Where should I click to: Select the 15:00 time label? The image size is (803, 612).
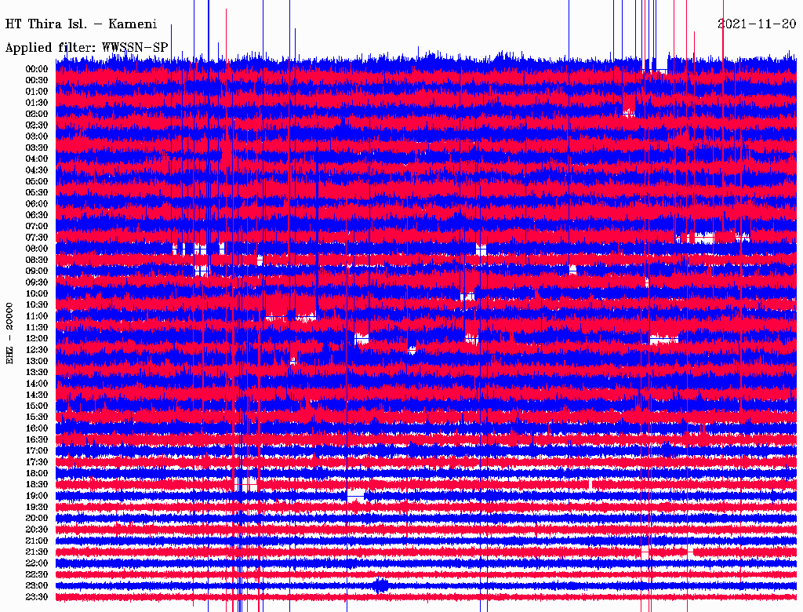36,406
